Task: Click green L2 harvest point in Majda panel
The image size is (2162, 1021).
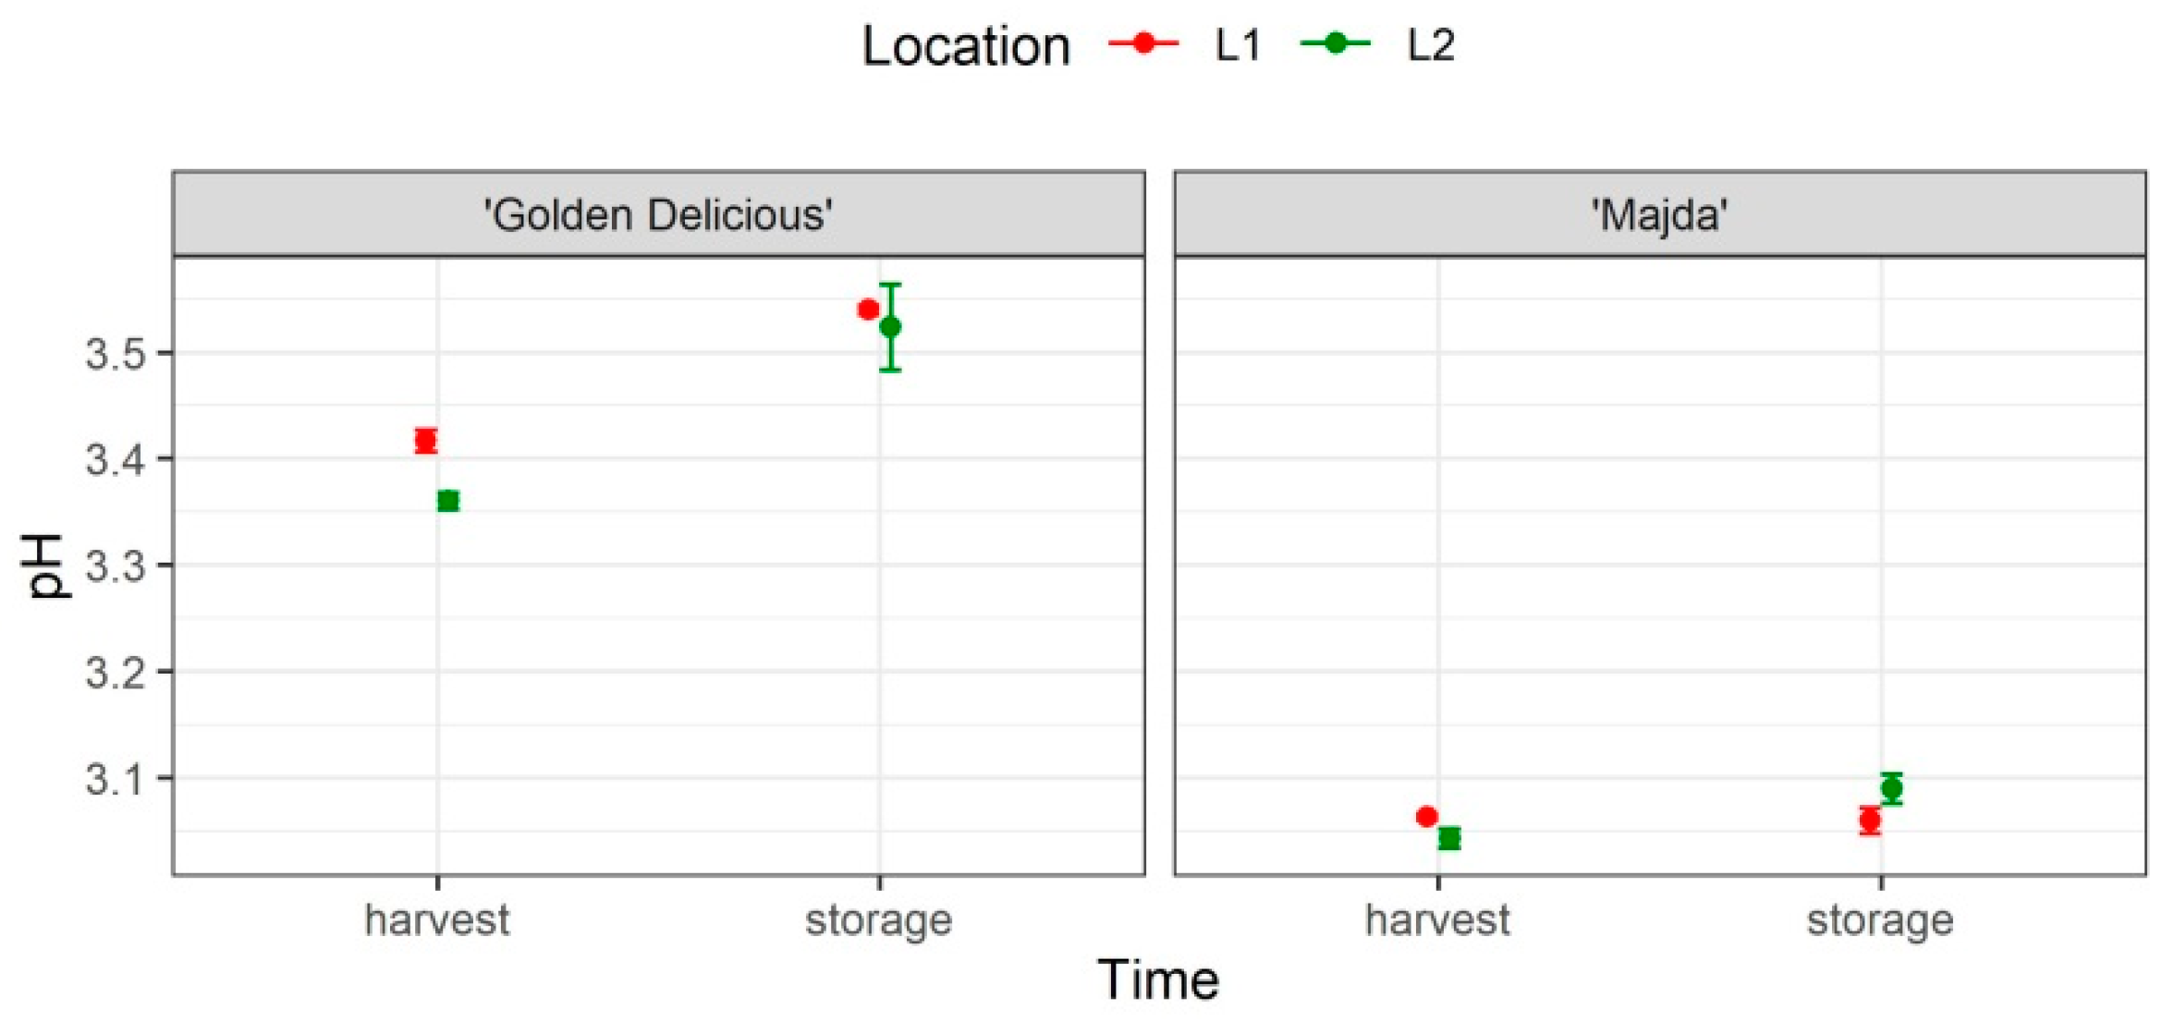Action: [1449, 838]
